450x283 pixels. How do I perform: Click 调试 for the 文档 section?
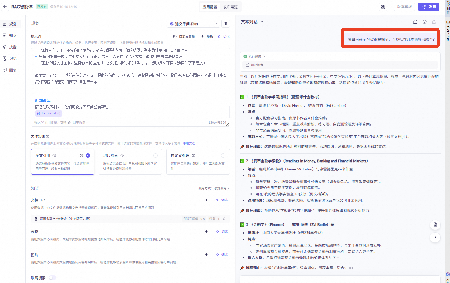pyautogui.click(x=222, y=200)
